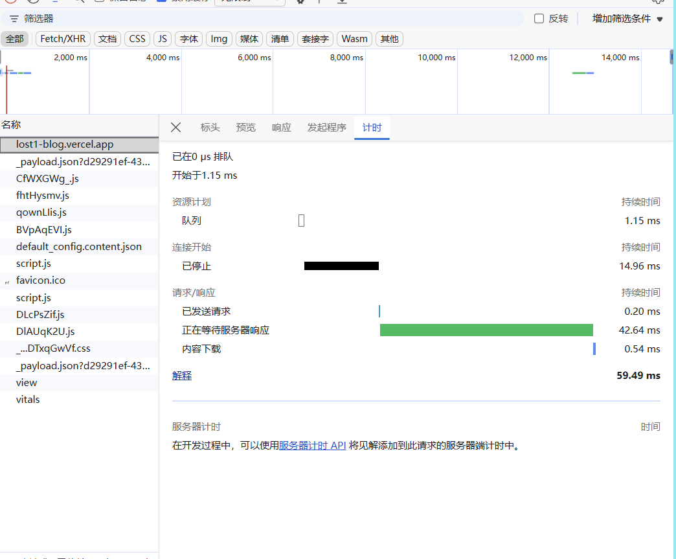Open the 发起程序 tab

tap(326, 128)
